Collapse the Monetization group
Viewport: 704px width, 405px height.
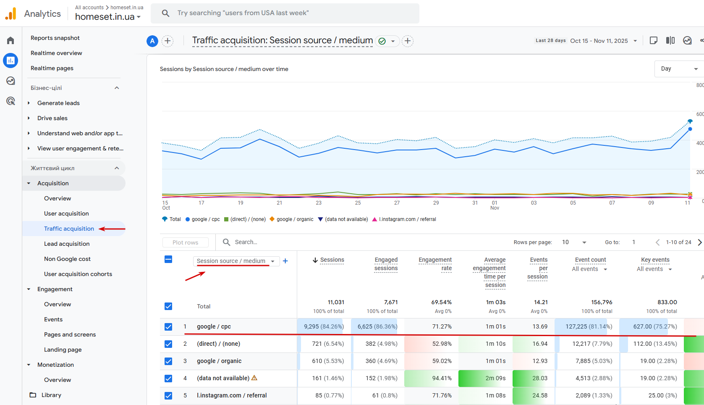(x=29, y=365)
